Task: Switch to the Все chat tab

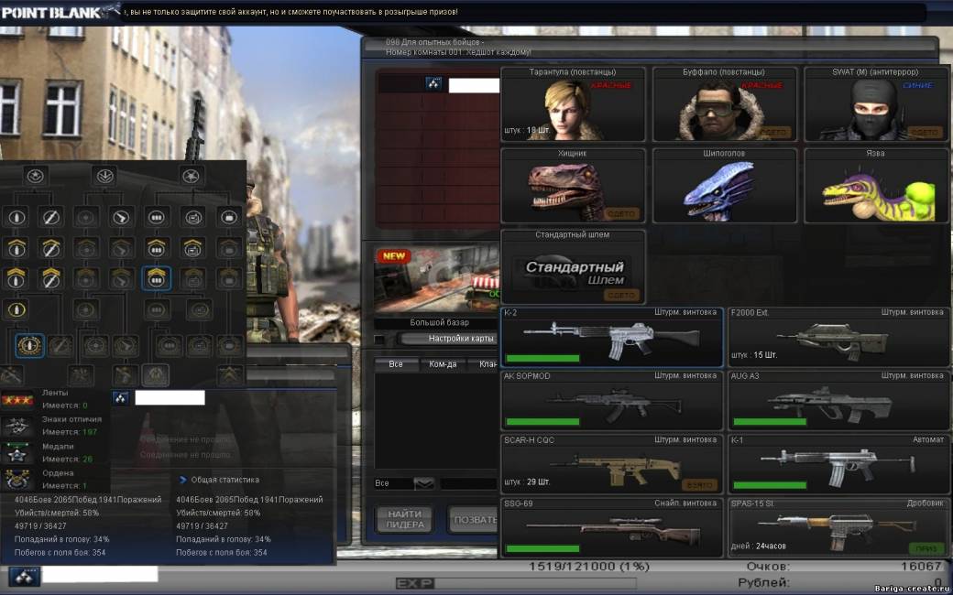Action: [396, 364]
